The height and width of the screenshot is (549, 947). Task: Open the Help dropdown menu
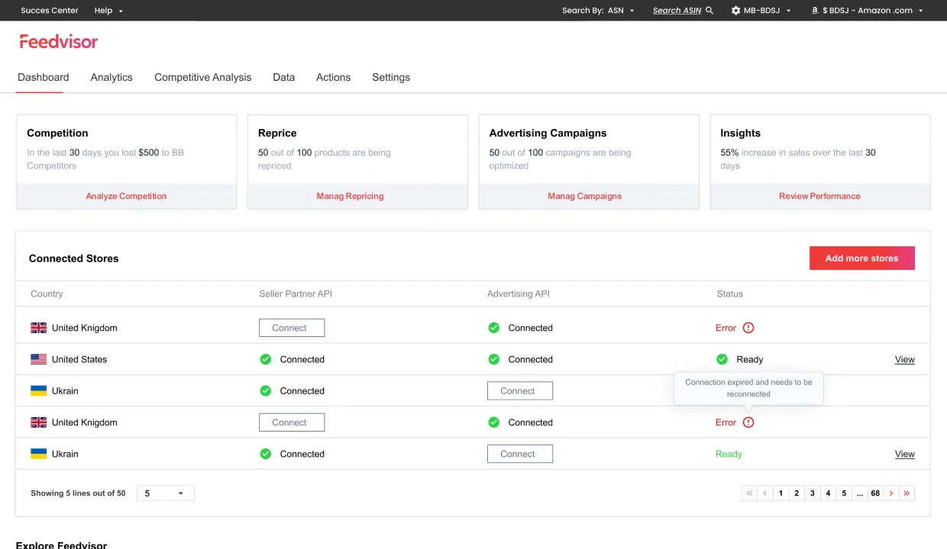(108, 11)
